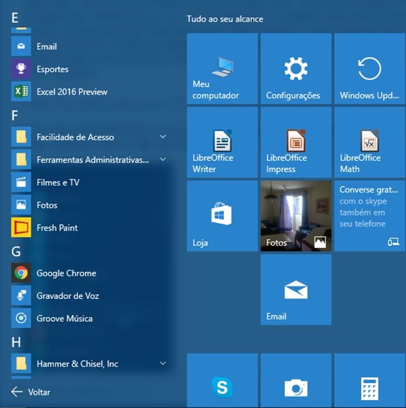Open the Configurações tile
This screenshot has width=406, height=408.
point(296,69)
